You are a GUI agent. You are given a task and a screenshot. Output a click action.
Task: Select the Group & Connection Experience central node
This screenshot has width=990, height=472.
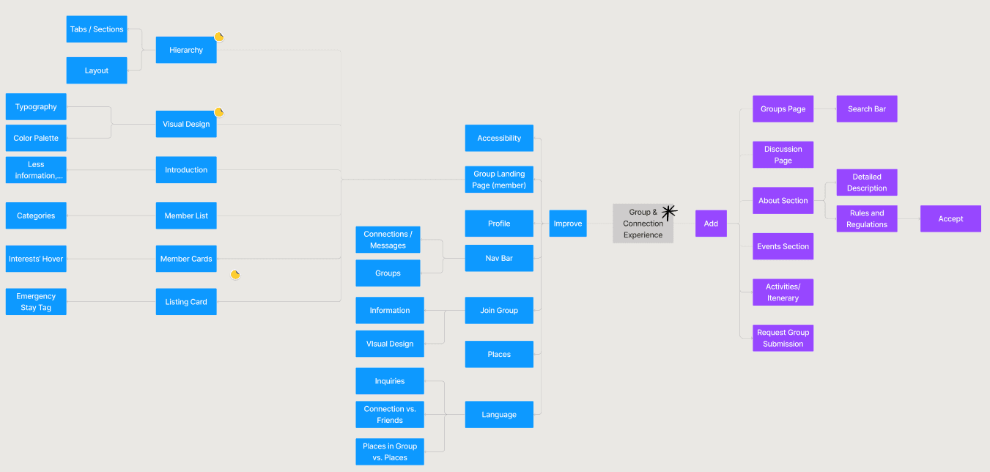[643, 224]
